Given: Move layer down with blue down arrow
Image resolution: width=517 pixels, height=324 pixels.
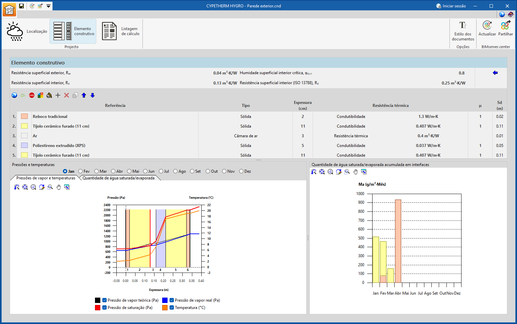Looking at the screenshot, I should 93,95.
